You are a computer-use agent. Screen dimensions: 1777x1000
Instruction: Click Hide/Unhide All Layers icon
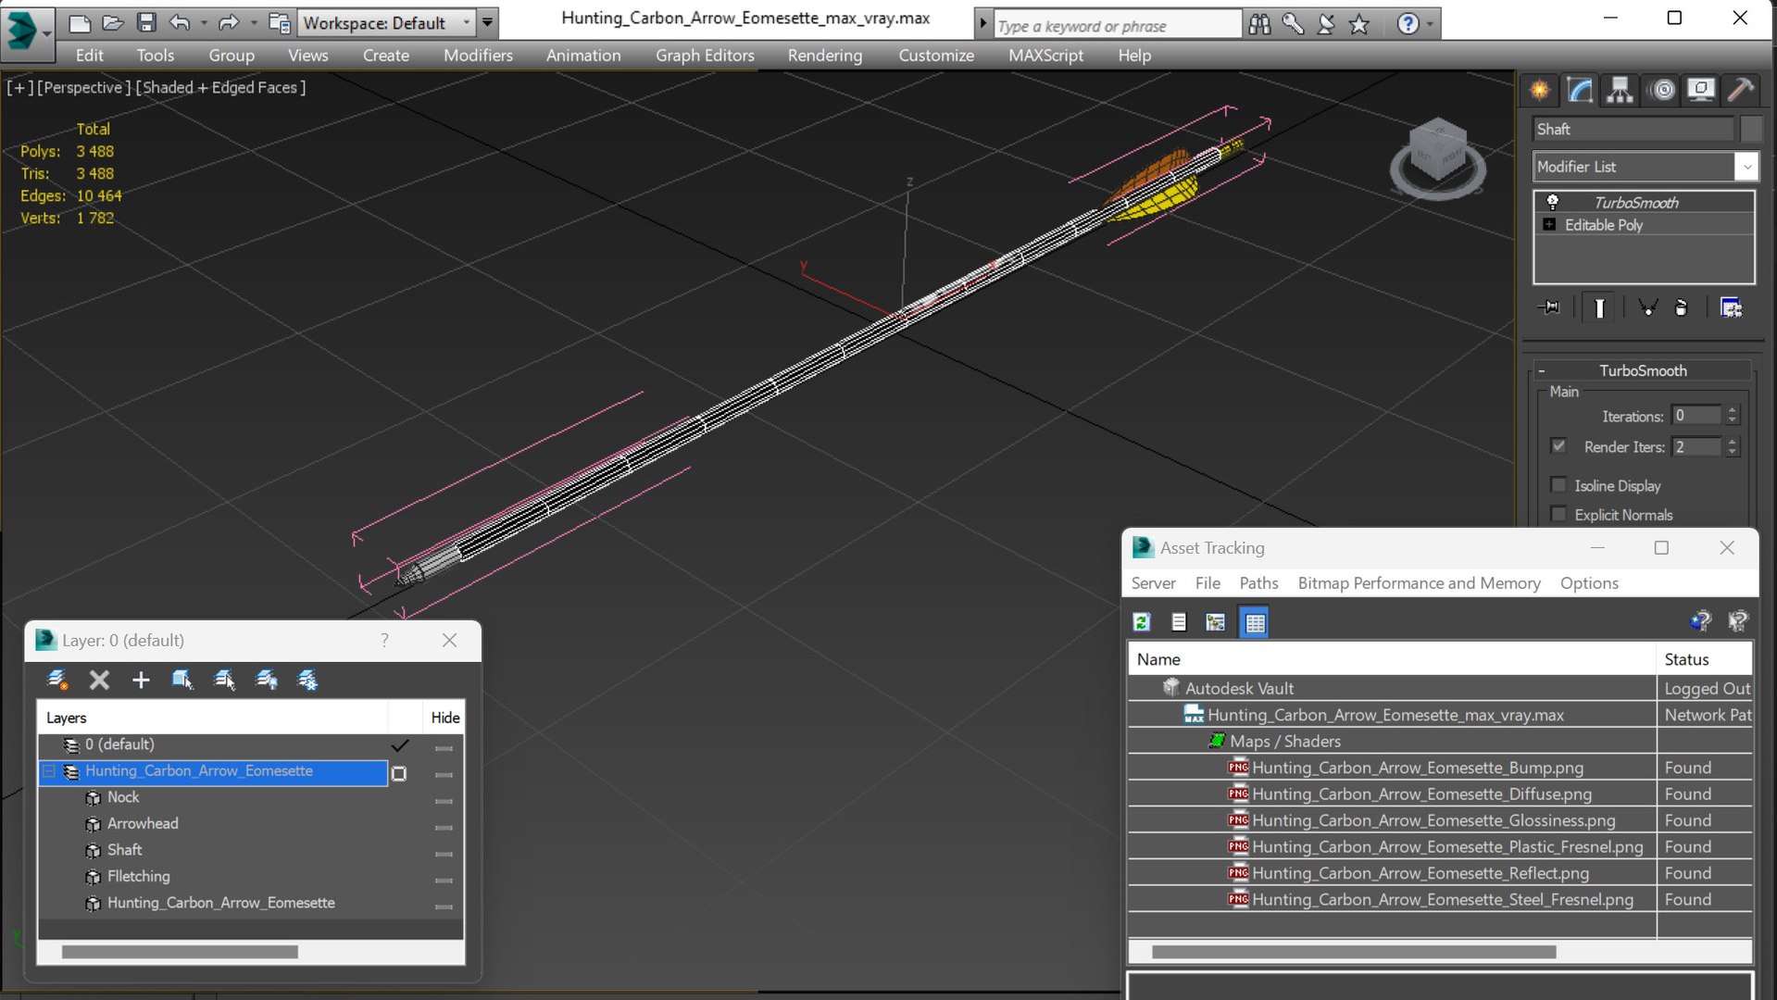(x=267, y=681)
